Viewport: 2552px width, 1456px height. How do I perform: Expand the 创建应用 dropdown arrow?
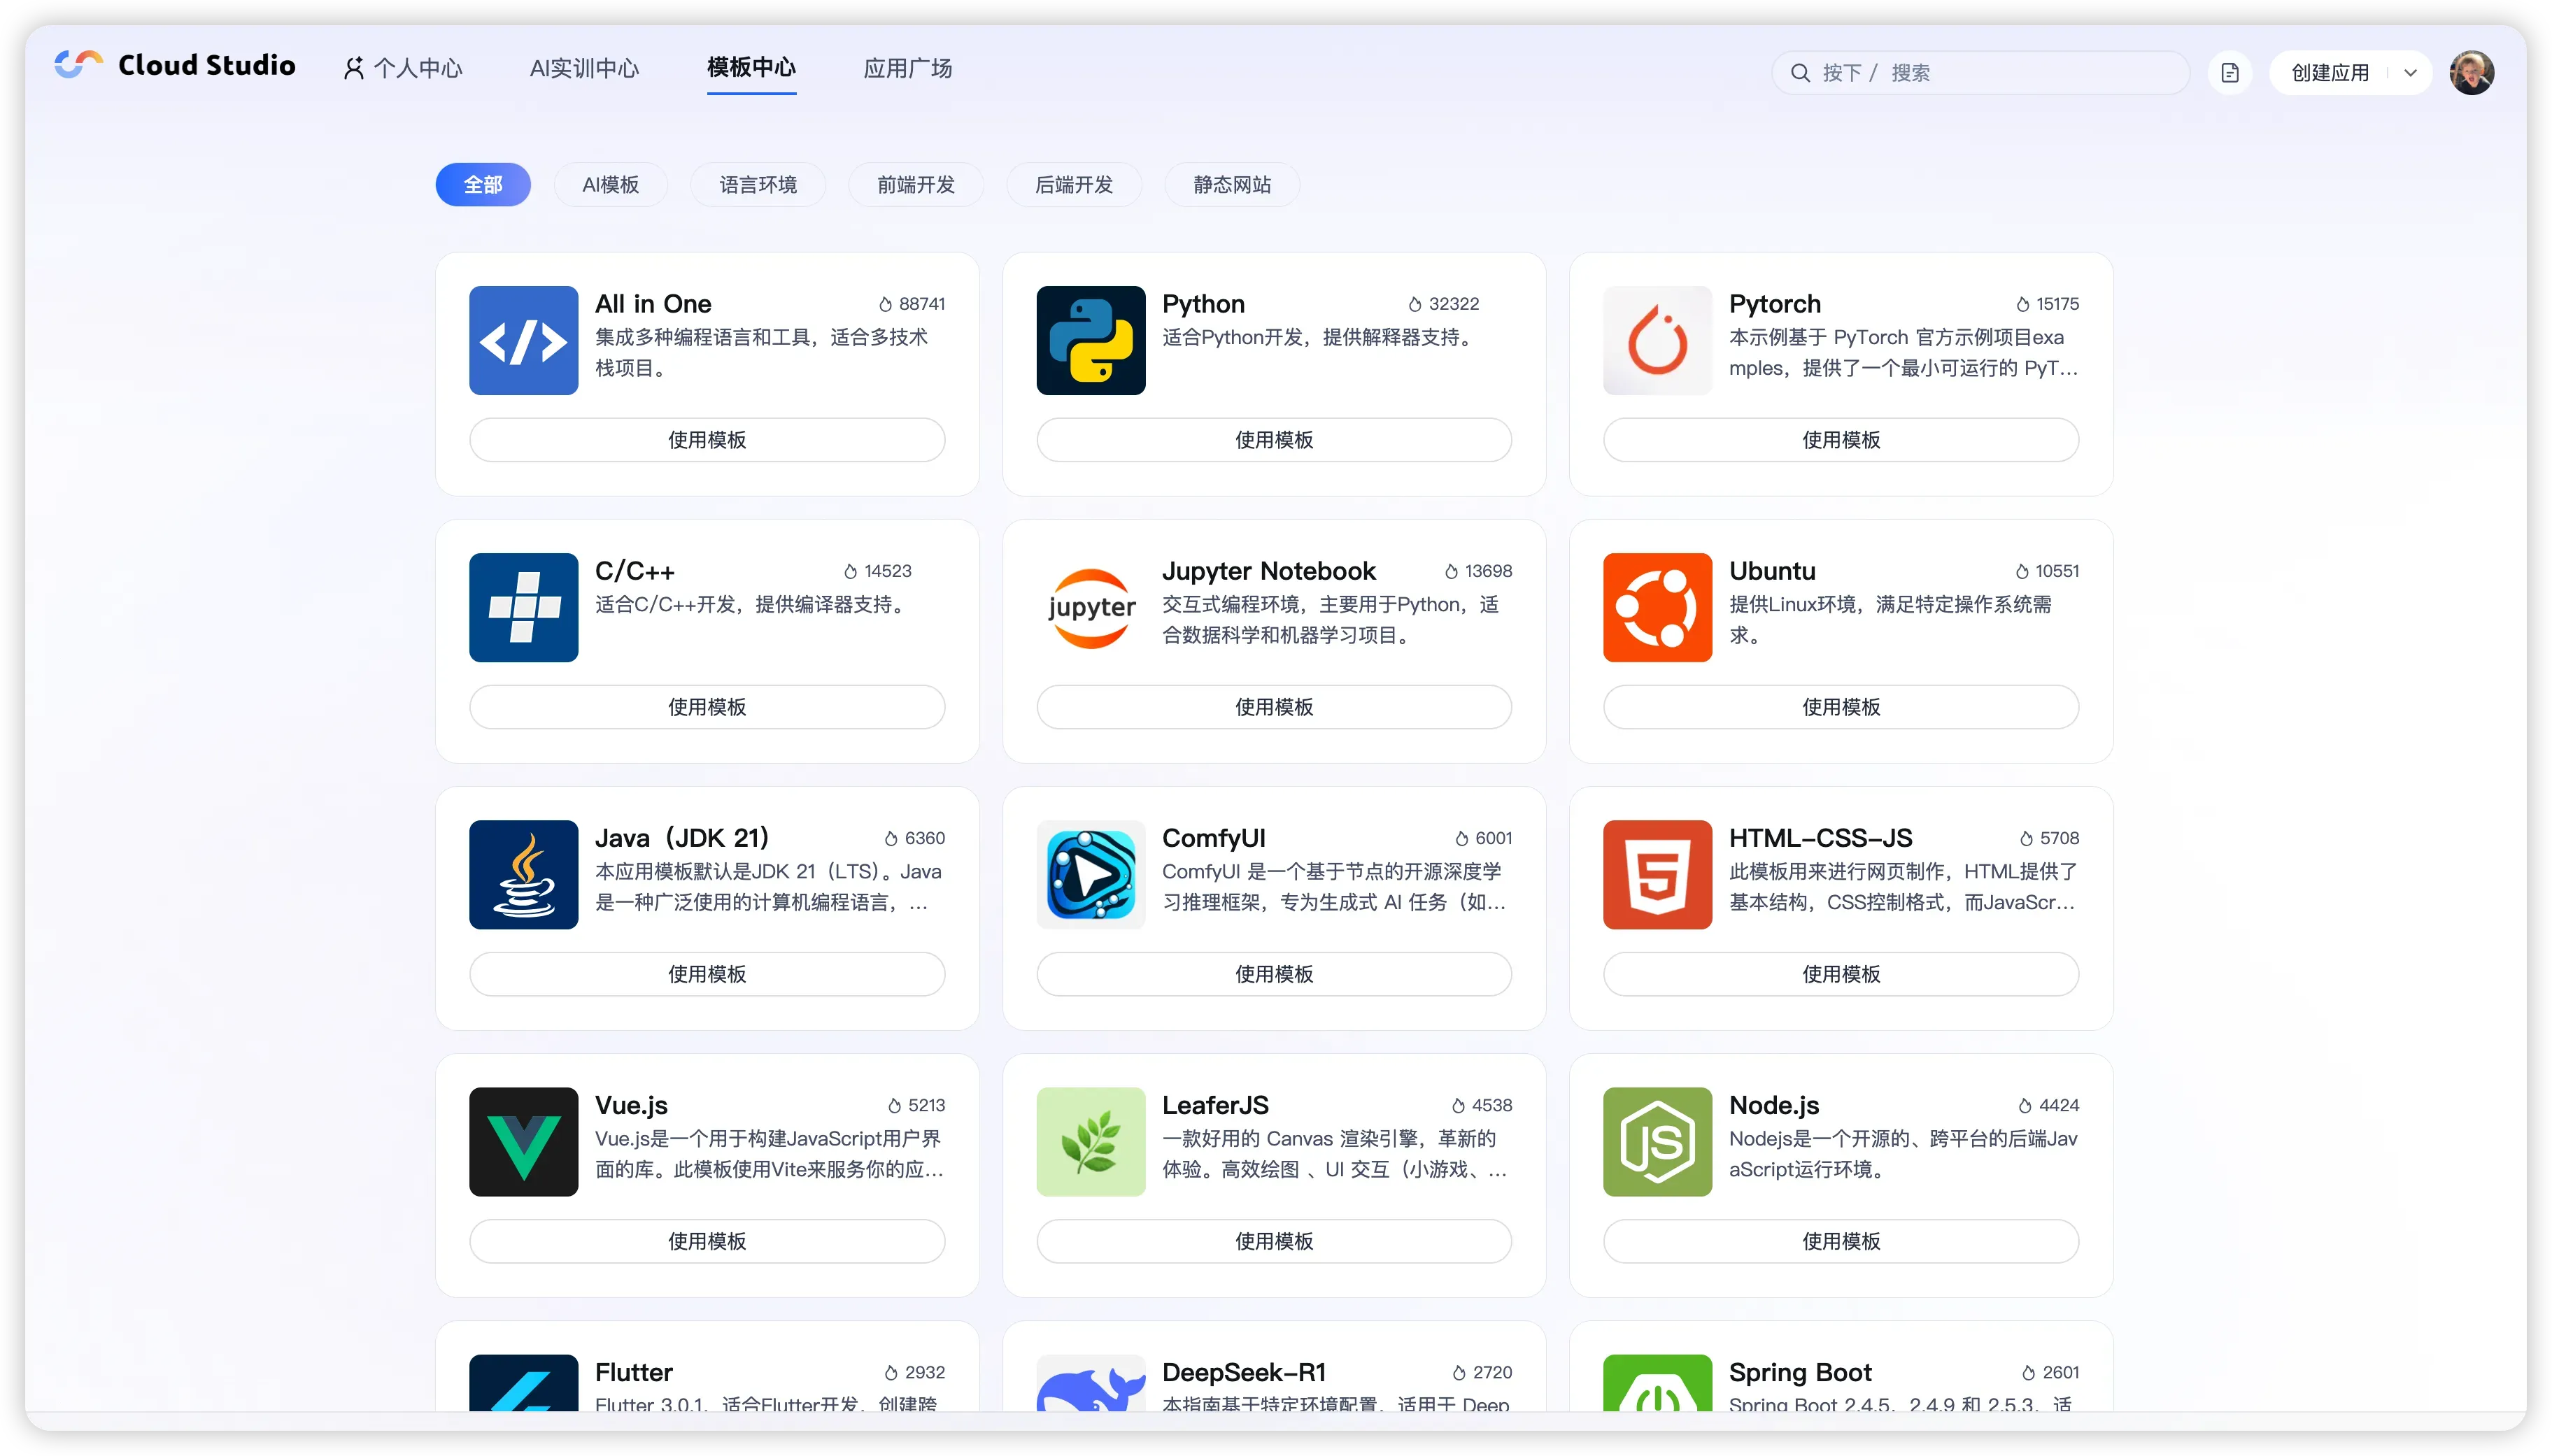(x=2410, y=73)
